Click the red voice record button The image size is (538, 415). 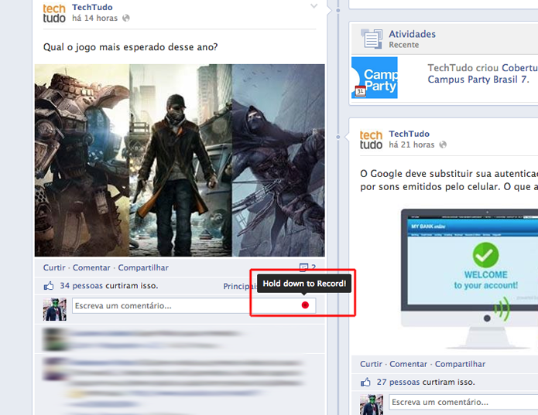(305, 305)
